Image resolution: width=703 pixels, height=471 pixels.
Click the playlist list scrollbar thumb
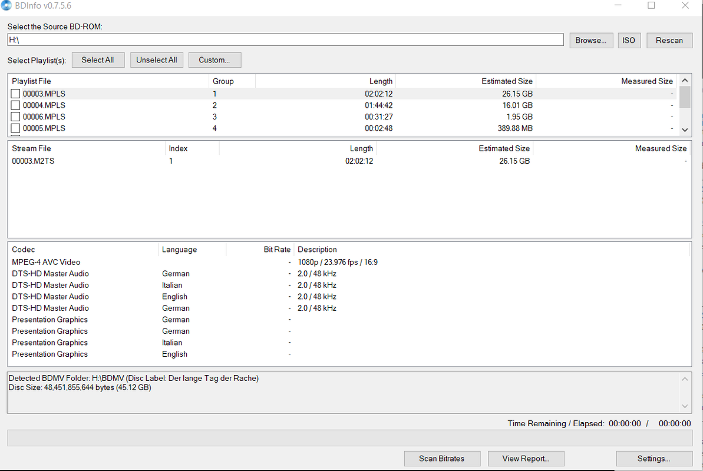click(x=685, y=97)
